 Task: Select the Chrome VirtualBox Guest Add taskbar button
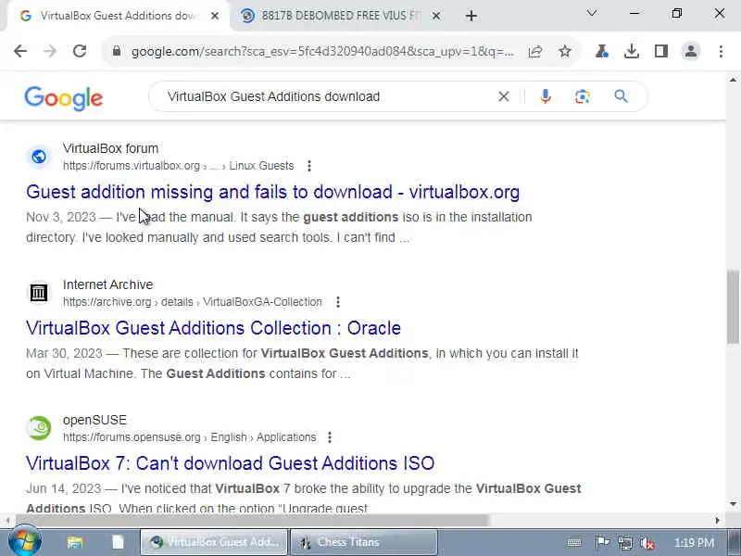214,542
